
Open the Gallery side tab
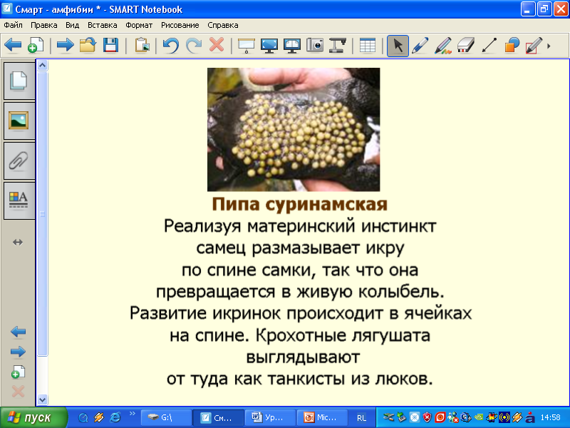[19, 121]
